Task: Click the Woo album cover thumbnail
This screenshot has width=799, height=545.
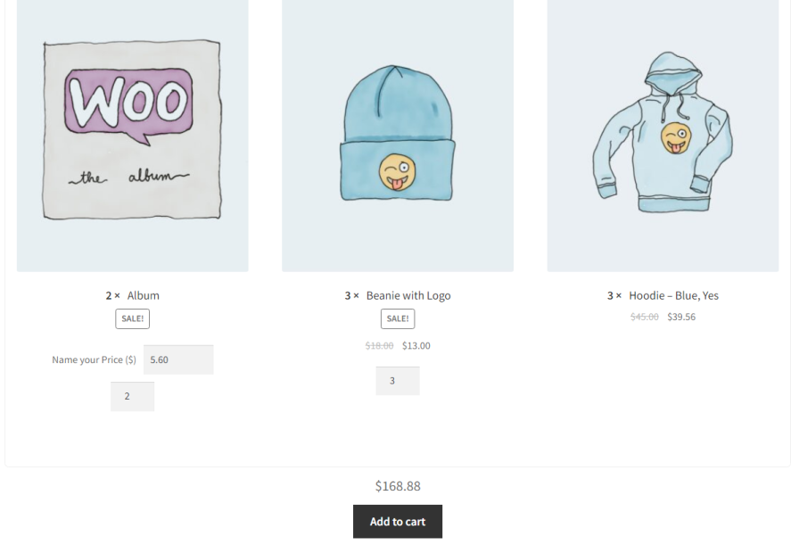Action: tap(133, 135)
